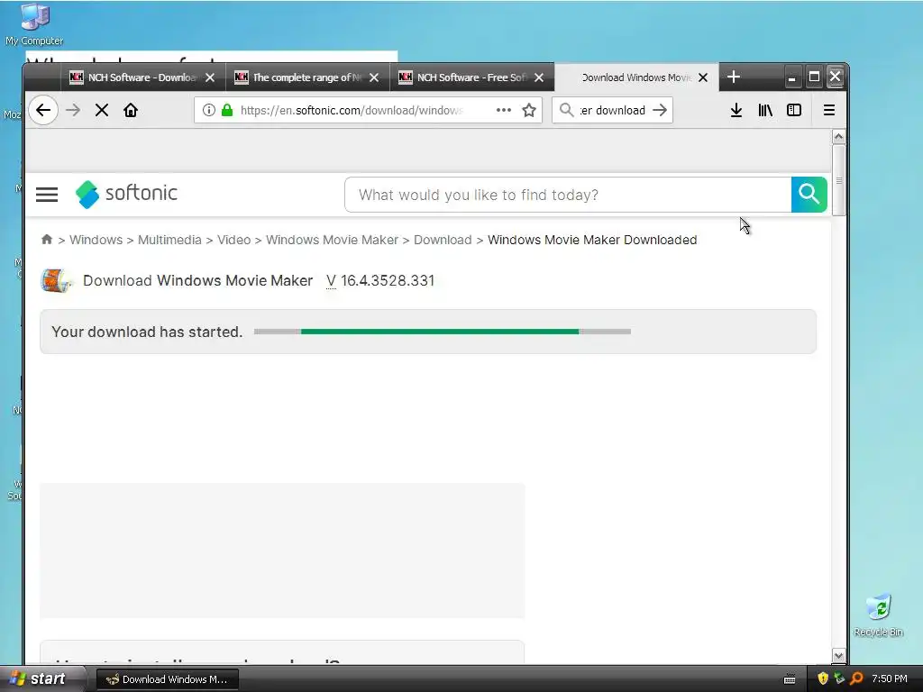Click the green padlock security icon
The width and height of the screenshot is (923, 692).
coord(227,110)
